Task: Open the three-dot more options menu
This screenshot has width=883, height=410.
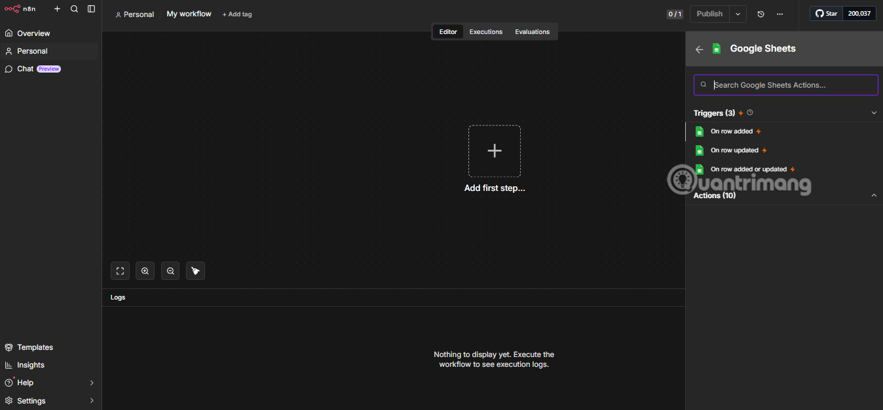Action: [780, 14]
